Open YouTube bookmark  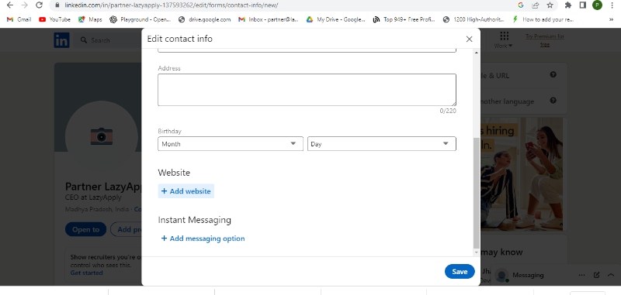(x=54, y=19)
